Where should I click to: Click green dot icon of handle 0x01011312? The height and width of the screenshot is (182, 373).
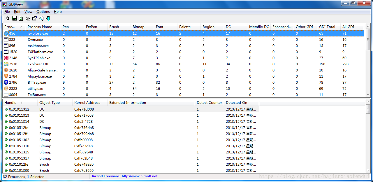(x=6, y=109)
